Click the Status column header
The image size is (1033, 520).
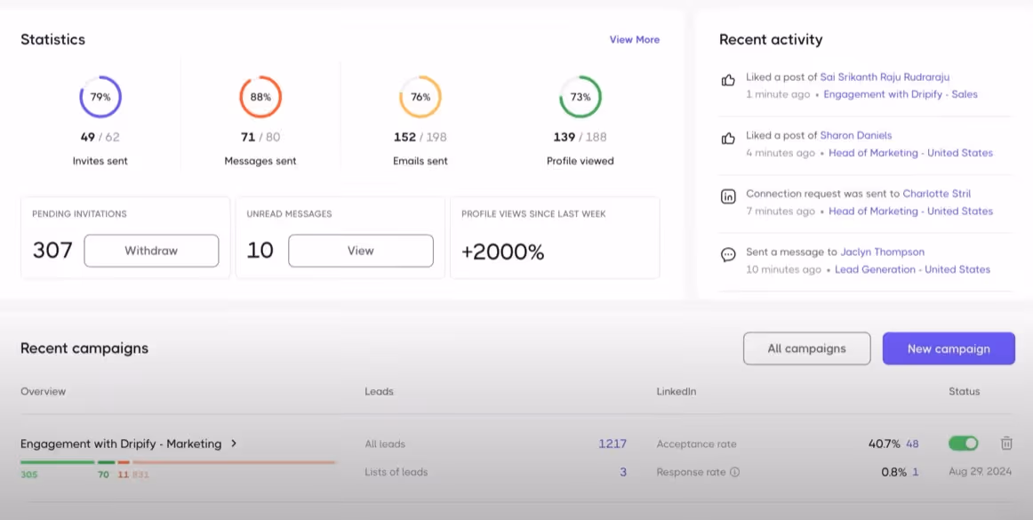coord(965,391)
